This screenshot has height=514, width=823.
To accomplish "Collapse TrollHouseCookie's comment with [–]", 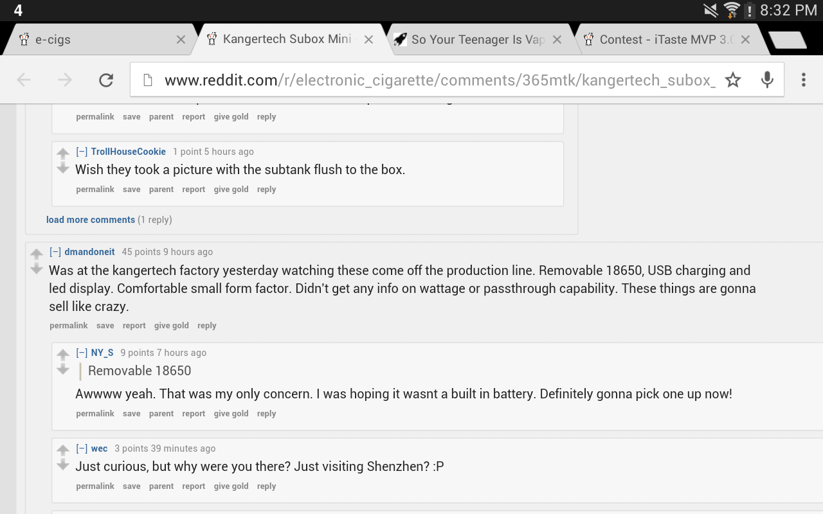I will point(82,152).
